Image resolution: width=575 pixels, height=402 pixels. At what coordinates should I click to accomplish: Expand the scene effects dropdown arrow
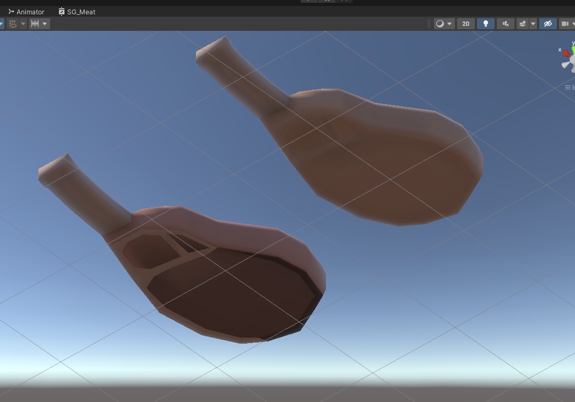[x=533, y=24]
